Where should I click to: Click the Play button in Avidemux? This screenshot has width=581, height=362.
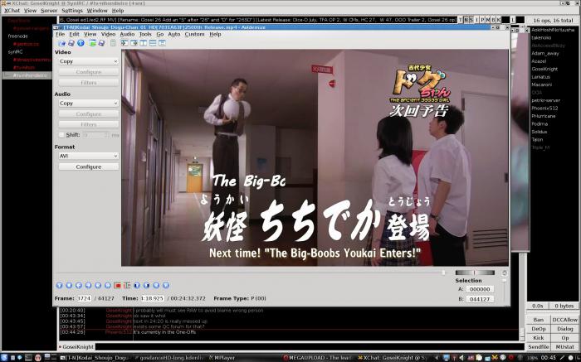tap(59, 285)
